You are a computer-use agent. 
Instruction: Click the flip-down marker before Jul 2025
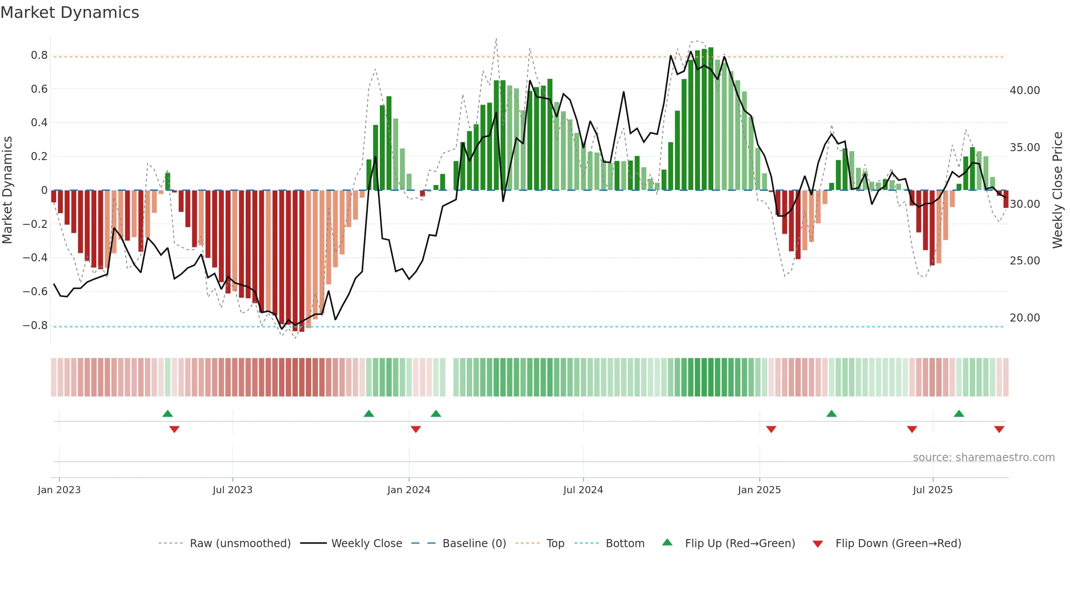912,429
